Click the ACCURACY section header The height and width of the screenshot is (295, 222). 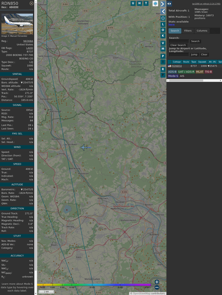(17, 256)
